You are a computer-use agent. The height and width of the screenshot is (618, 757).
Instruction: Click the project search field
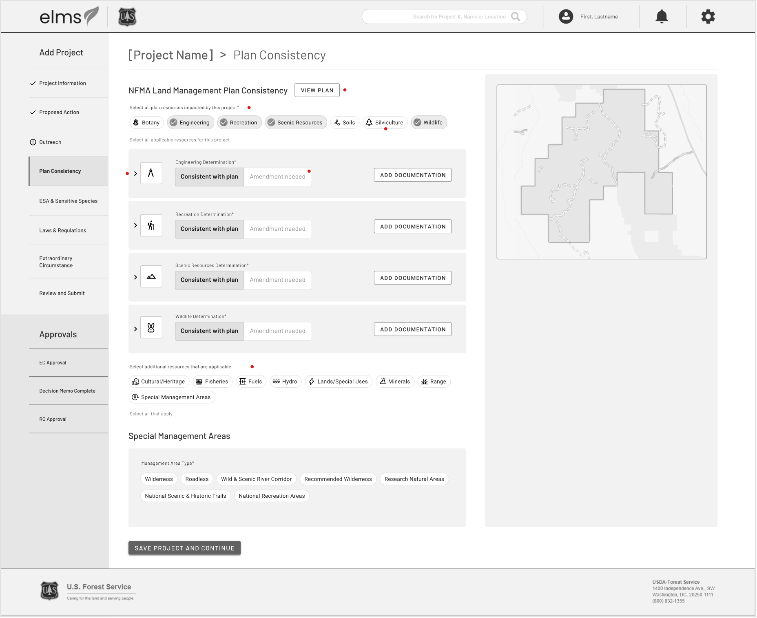[444, 16]
